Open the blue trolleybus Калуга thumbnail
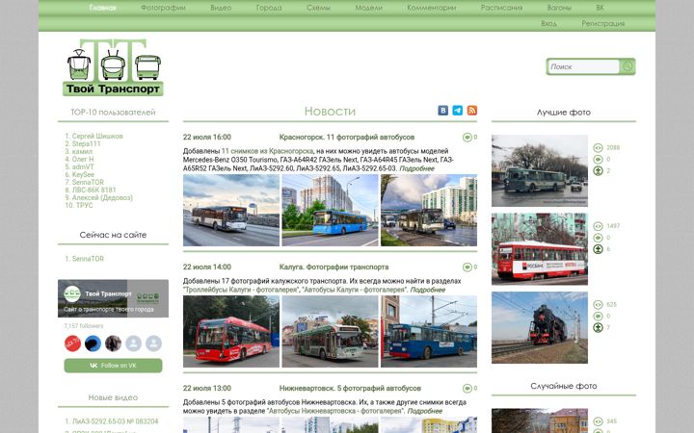The image size is (694, 433). (x=429, y=331)
